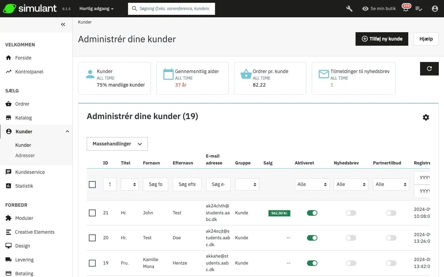Open the Aktiveret filter dropdown
Viewport: 444px width, 277px height.
pyautogui.click(x=312, y=185)
